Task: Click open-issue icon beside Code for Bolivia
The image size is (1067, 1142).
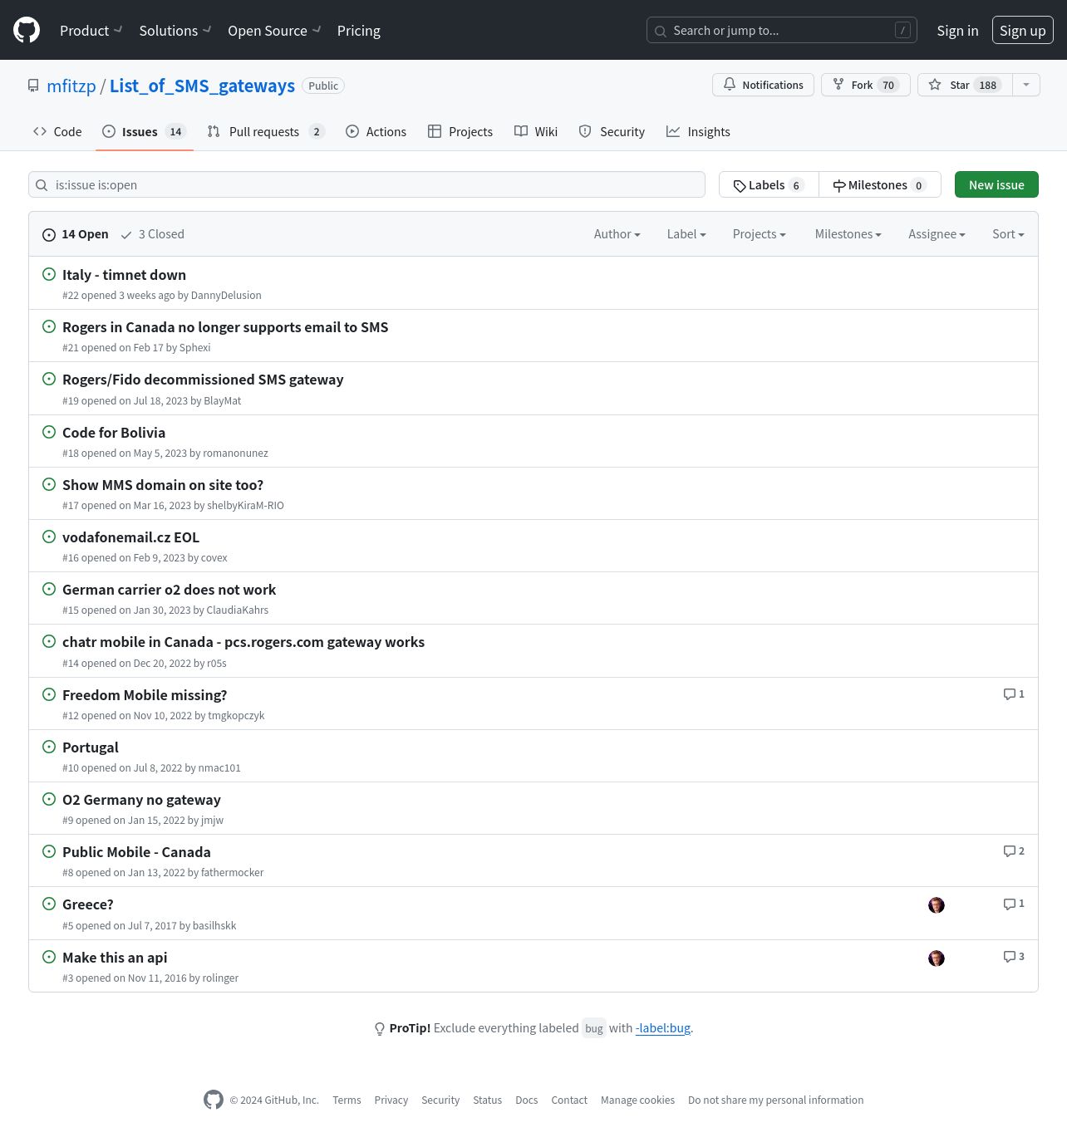Action: click(x=49, y=432)
